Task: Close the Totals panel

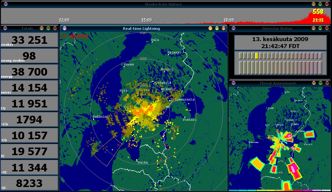Action: coord(55,28)
